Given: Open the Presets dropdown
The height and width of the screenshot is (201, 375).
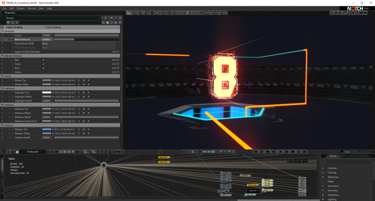Looking at the screenshot, I should pos(99,18).
